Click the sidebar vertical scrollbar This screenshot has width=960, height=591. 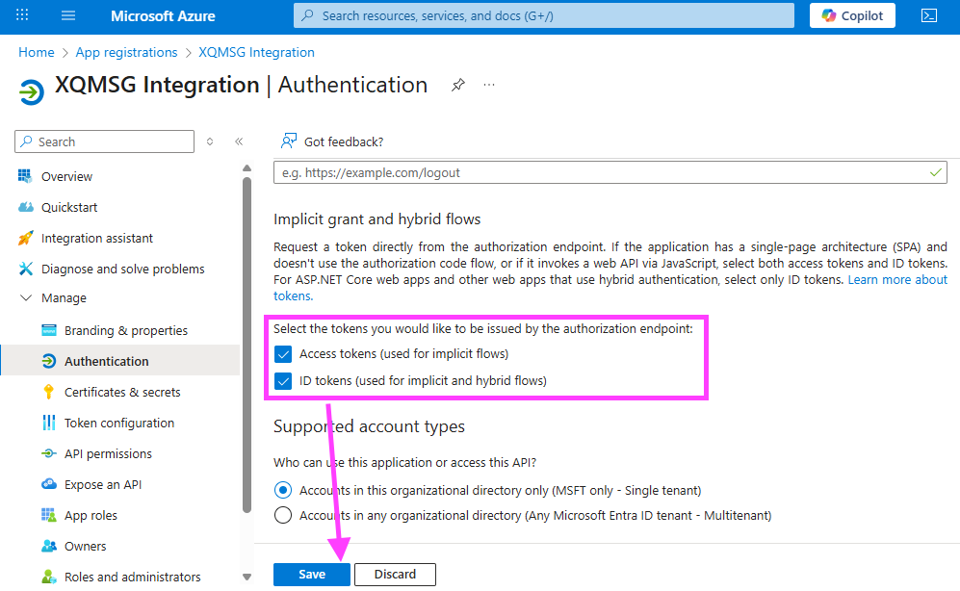click(247, 337)
